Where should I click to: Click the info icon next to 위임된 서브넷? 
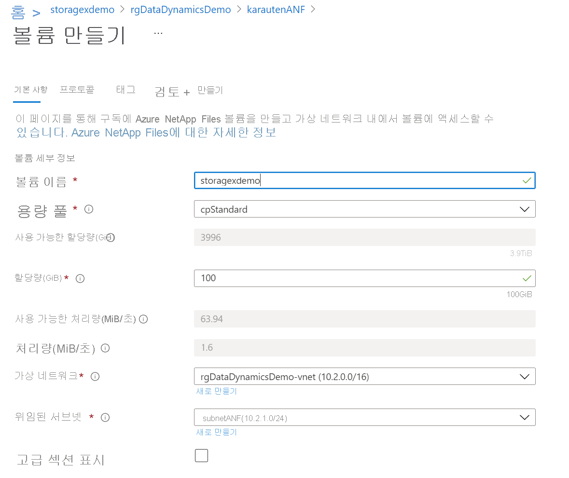tap(105, 418)
